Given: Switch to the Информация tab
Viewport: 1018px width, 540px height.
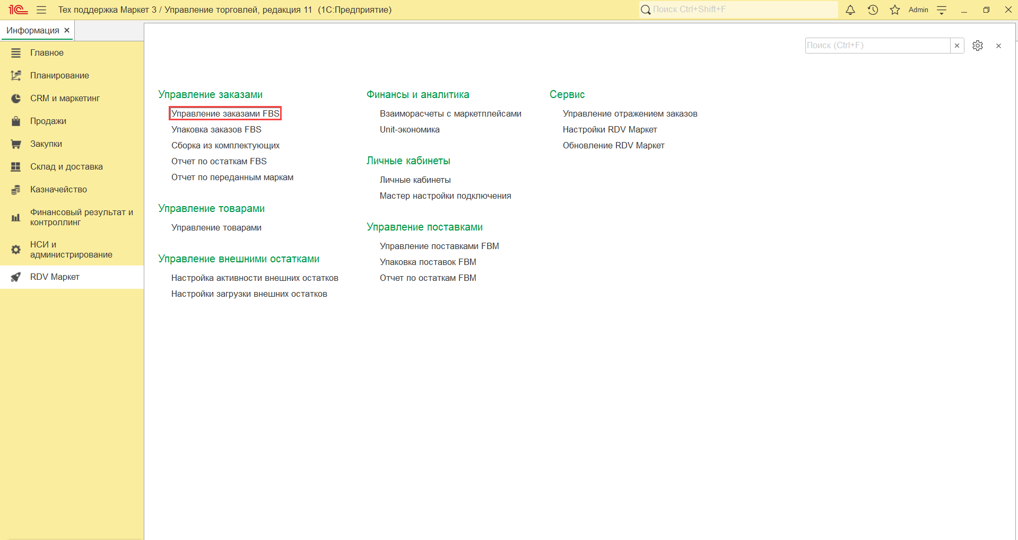Looking at the screenshot, I should pyautogui.click(x=33, y=30).
